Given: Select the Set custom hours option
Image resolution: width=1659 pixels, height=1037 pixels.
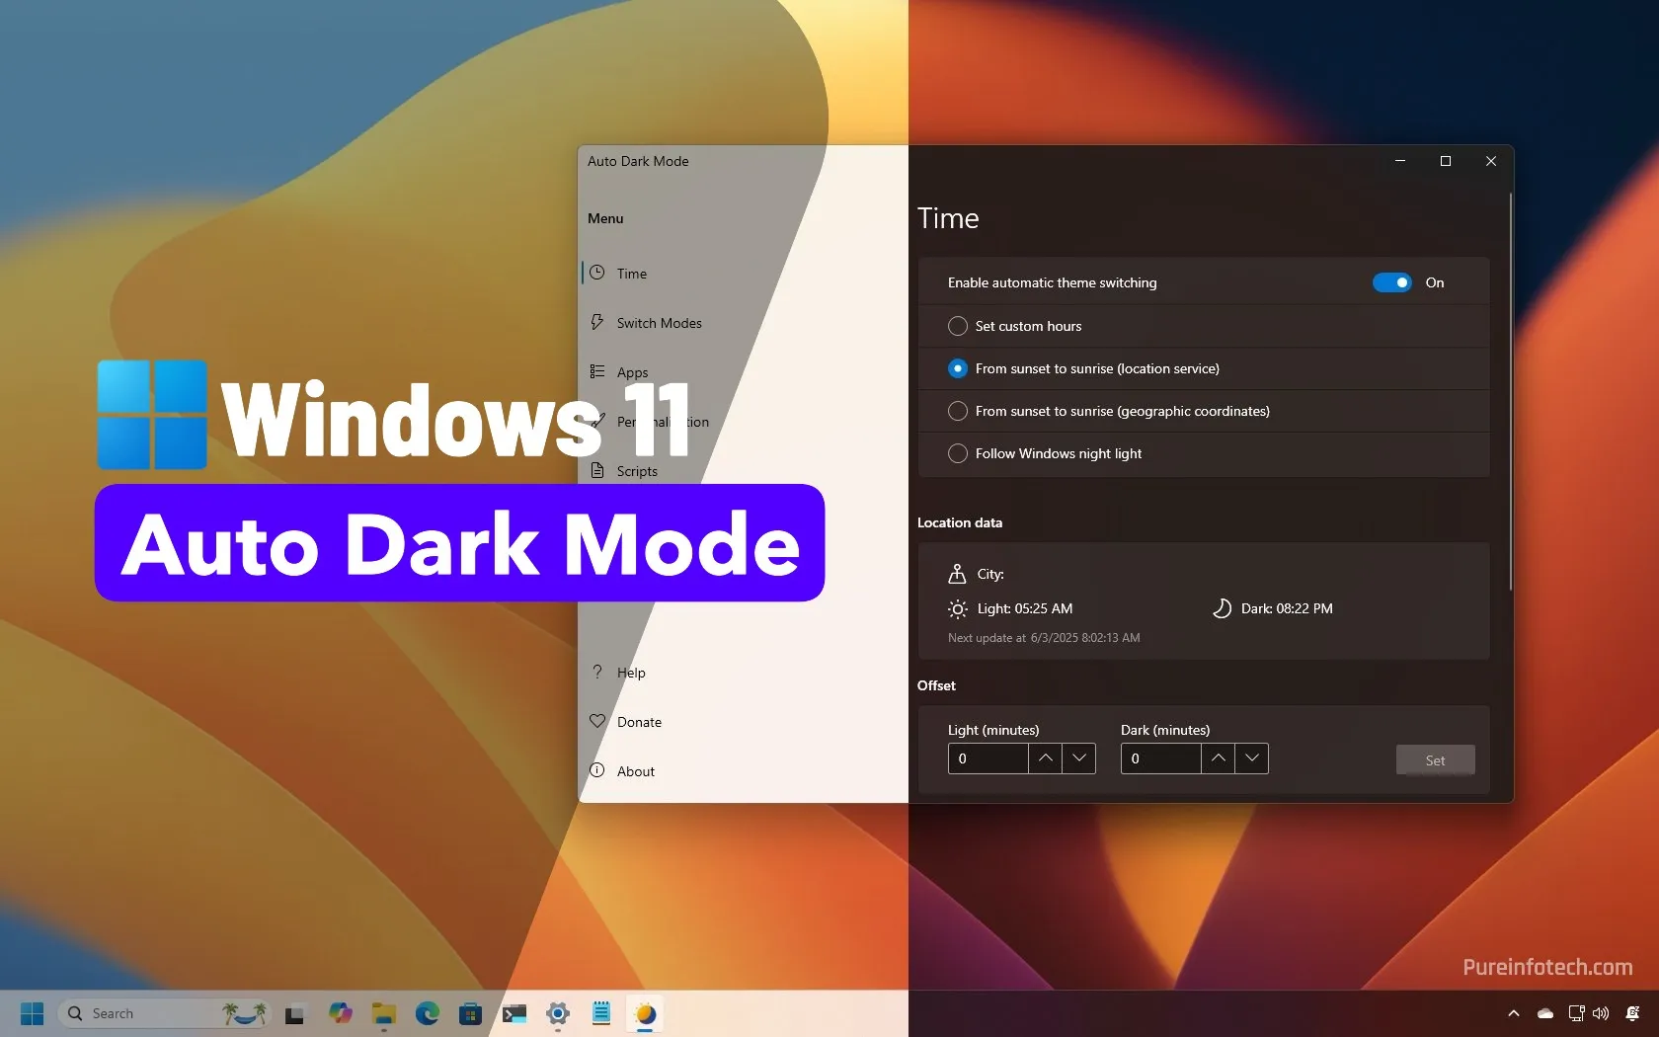Looking at the screenshot, I should coord(1014,326).
